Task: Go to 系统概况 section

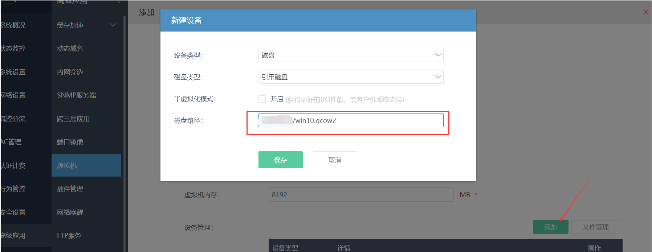Action: pos(13,25)
